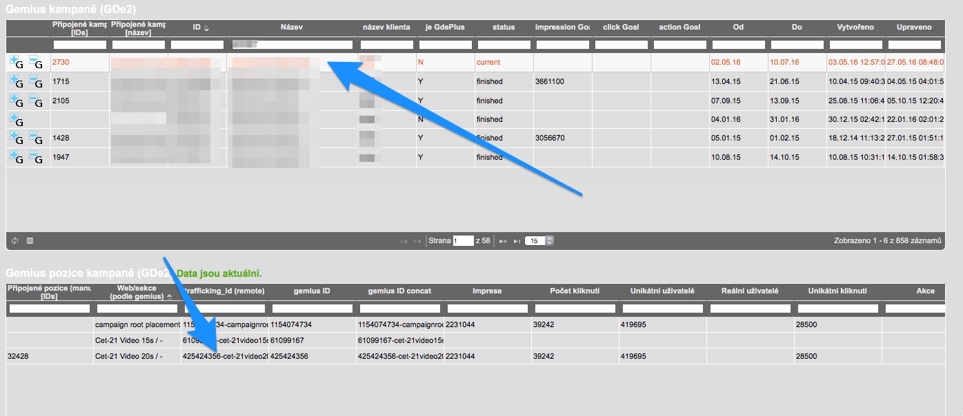Jump to the last page of campaigns
Viewport: 963px width, 416px height.
517,241
